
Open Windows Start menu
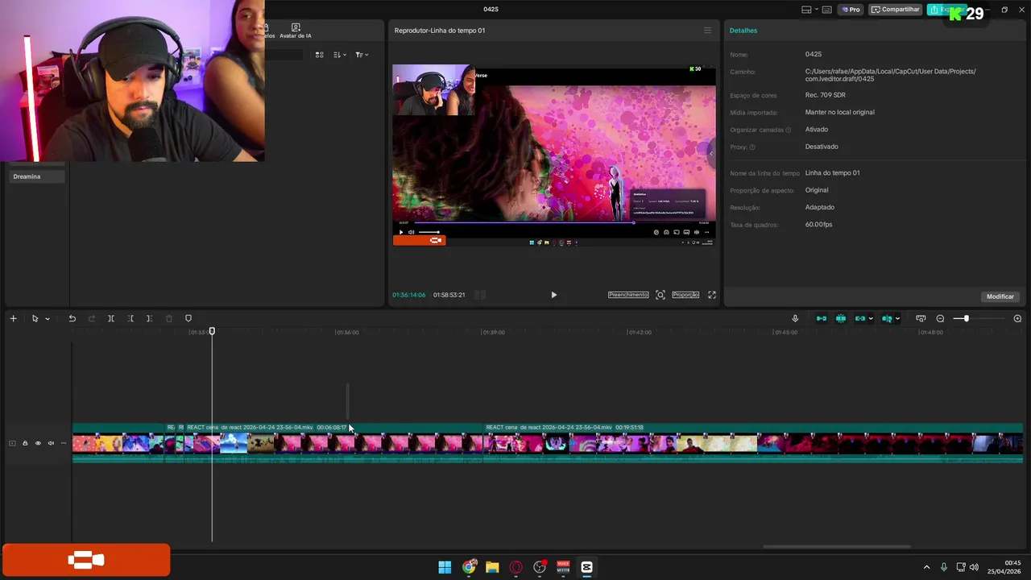(x=445, y=567)
